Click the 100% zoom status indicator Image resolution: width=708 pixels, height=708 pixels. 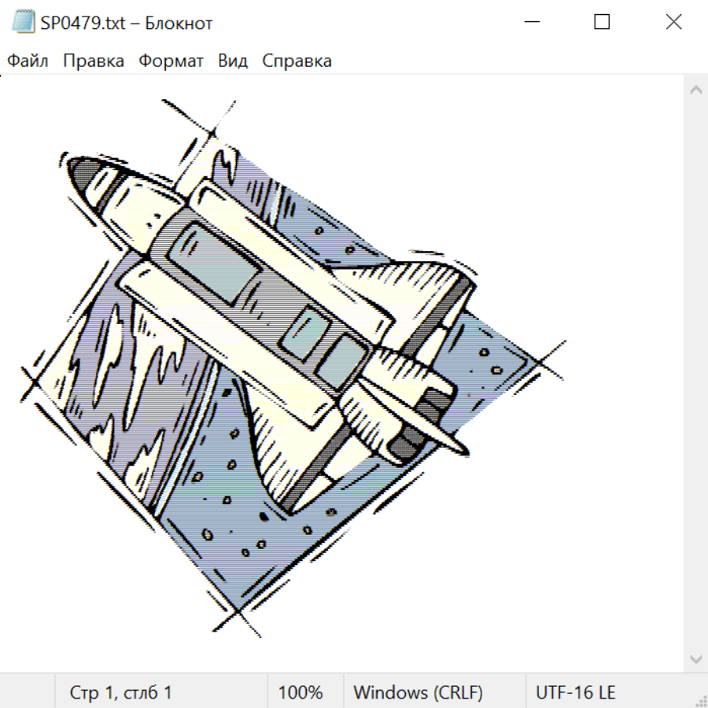pyautogui.click(x=301, y=693)
